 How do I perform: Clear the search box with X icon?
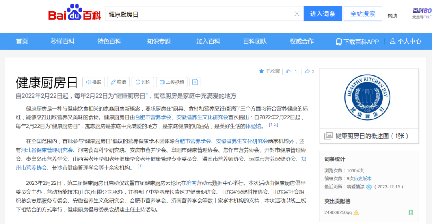pos(297,14)
